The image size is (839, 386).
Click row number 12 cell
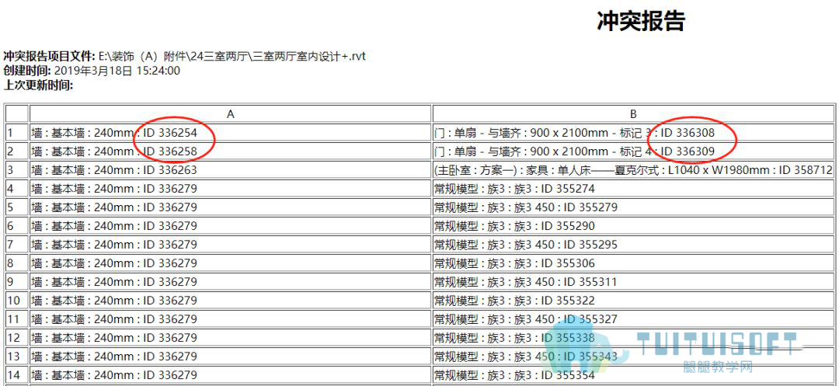(x=16, y=338)
